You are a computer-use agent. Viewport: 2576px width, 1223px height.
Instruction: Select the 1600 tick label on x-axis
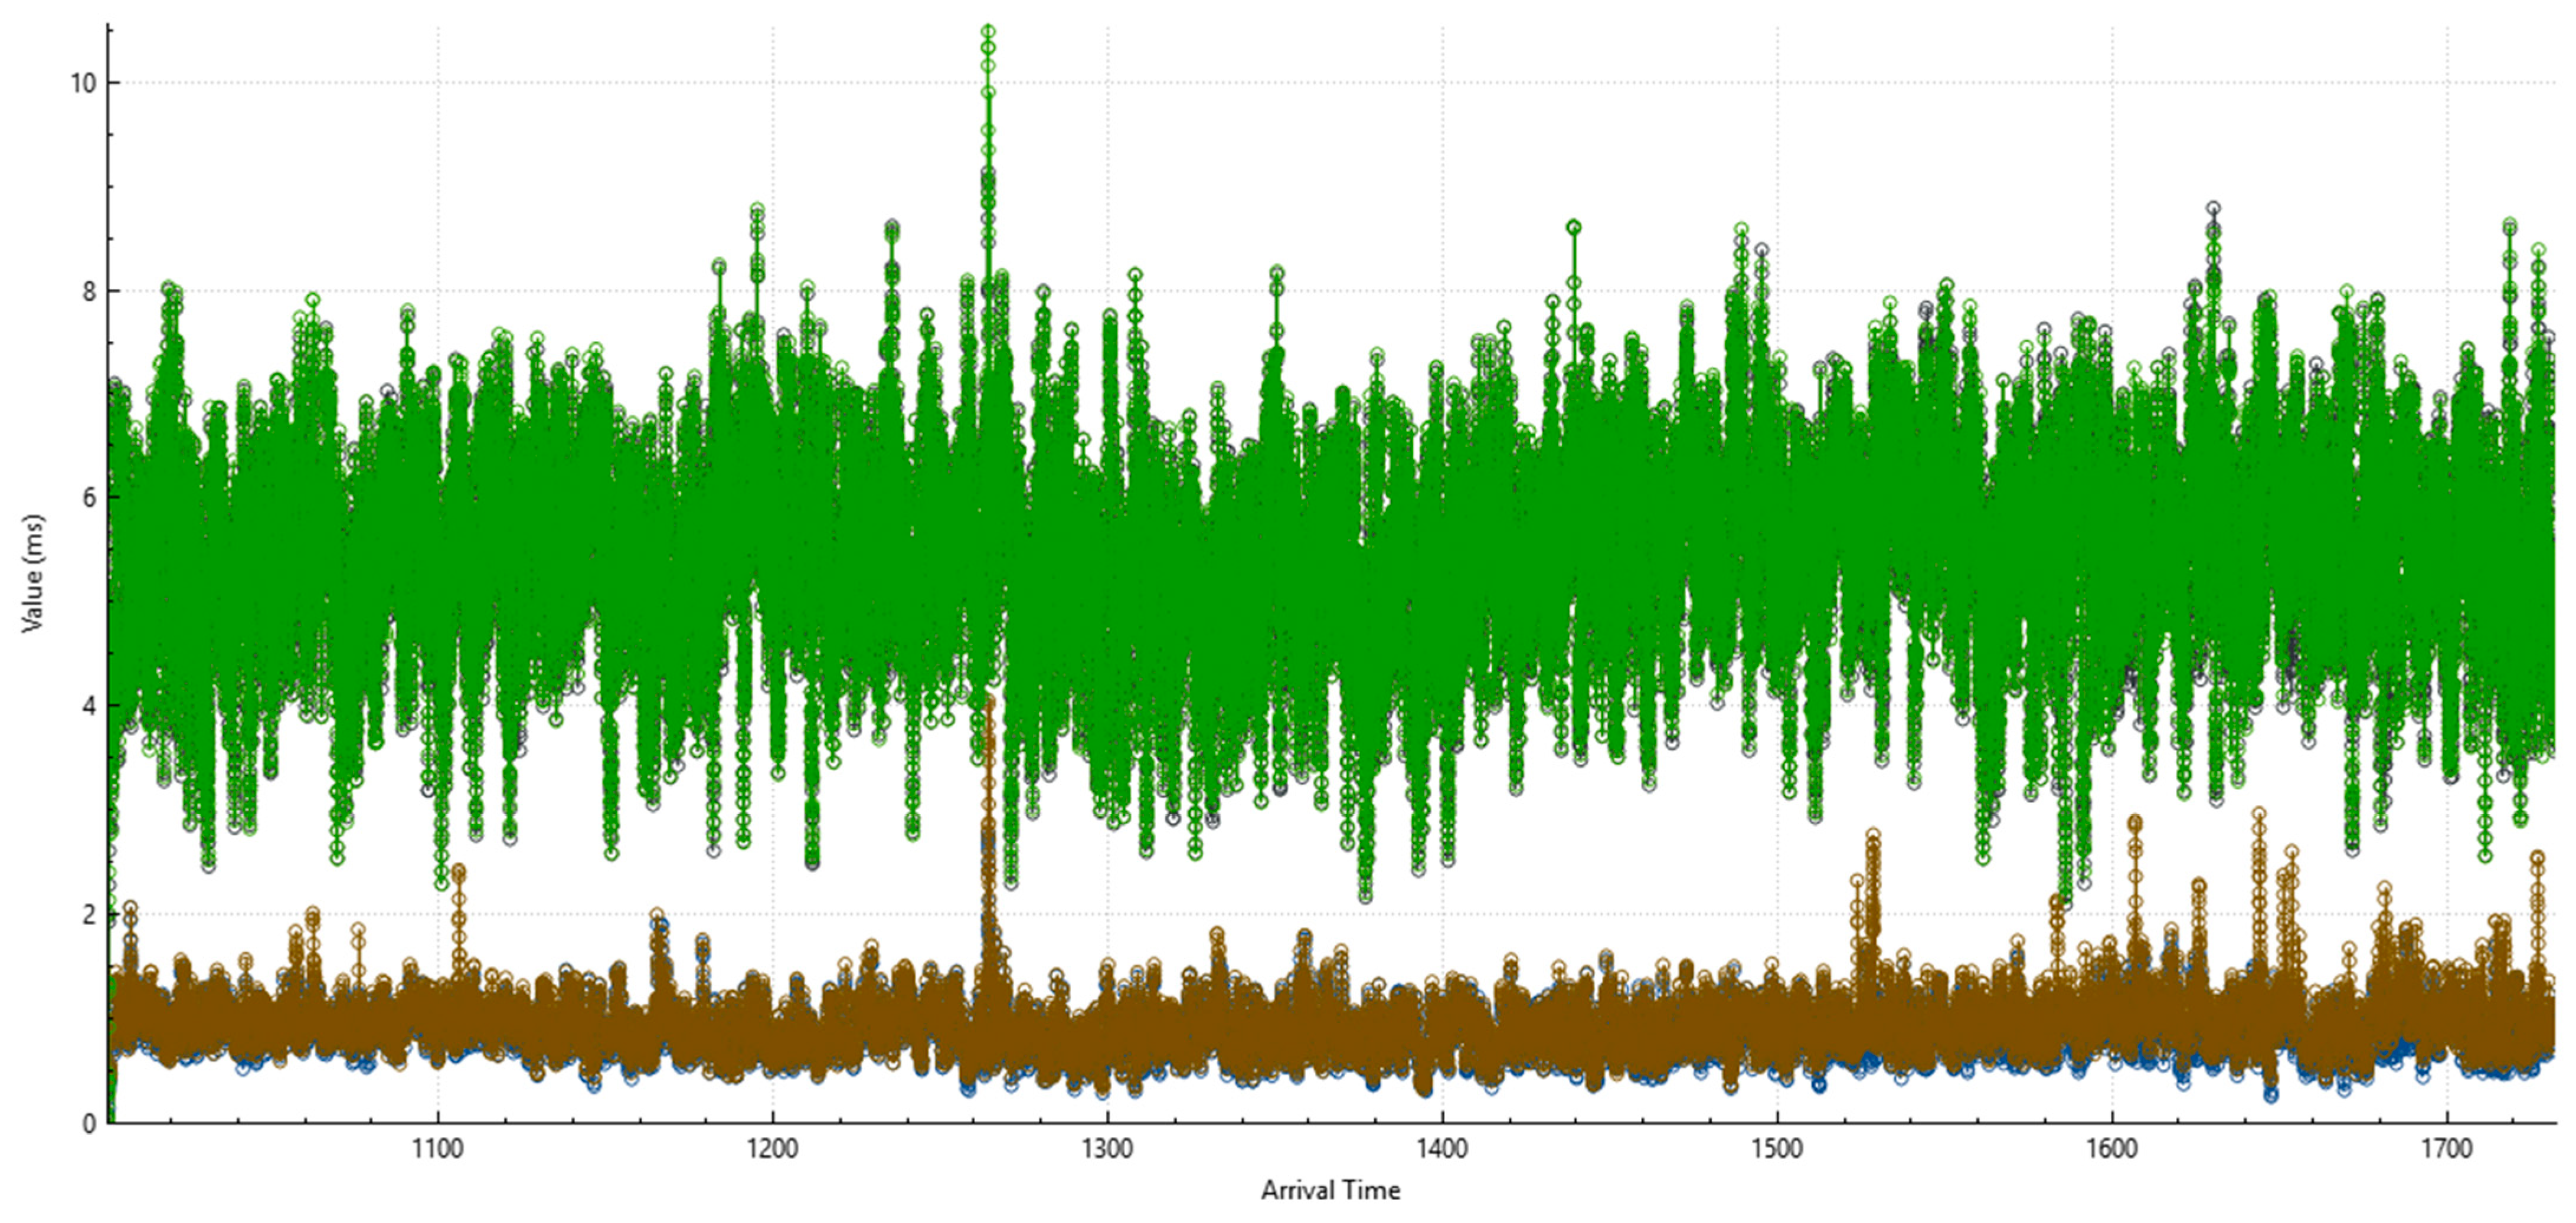2112,1149
